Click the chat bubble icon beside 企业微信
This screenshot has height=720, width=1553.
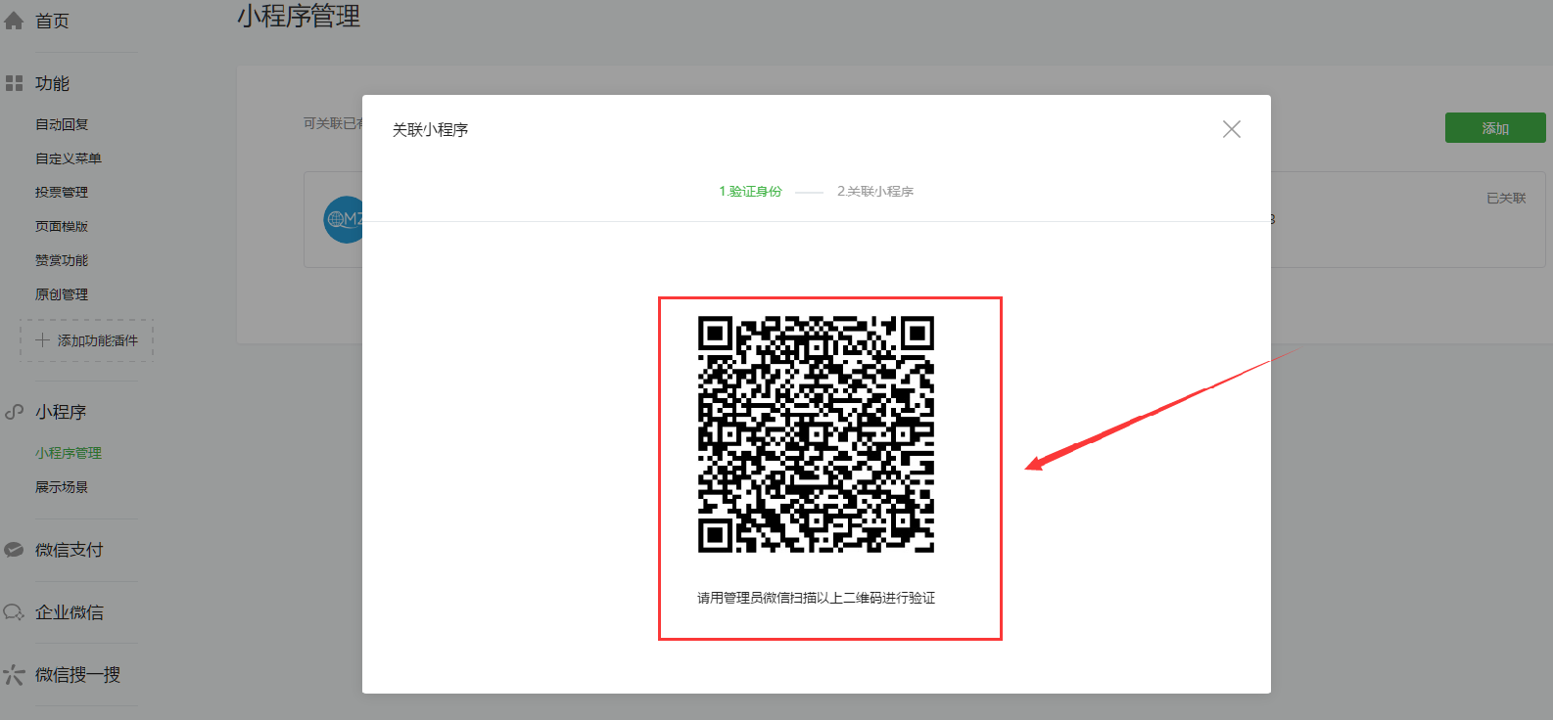14,612
